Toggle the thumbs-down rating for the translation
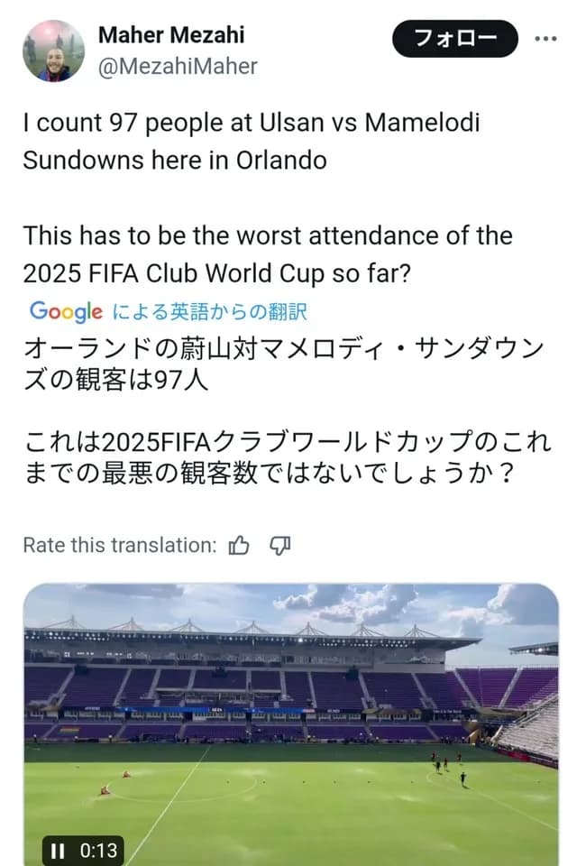586x866 pixels. pos(279,545)
